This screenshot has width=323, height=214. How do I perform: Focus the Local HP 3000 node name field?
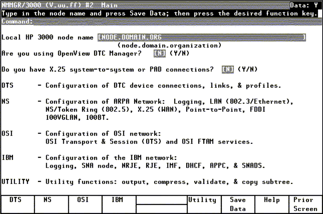[x=202, y=37]
